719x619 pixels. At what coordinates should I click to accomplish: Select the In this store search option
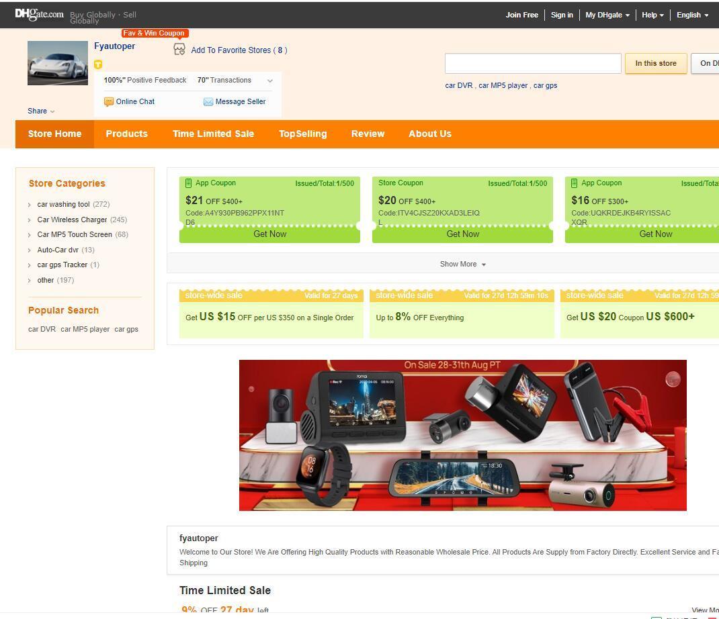pos(655,63)
